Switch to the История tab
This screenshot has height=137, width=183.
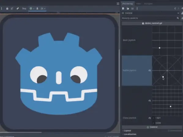pos(148,4)
